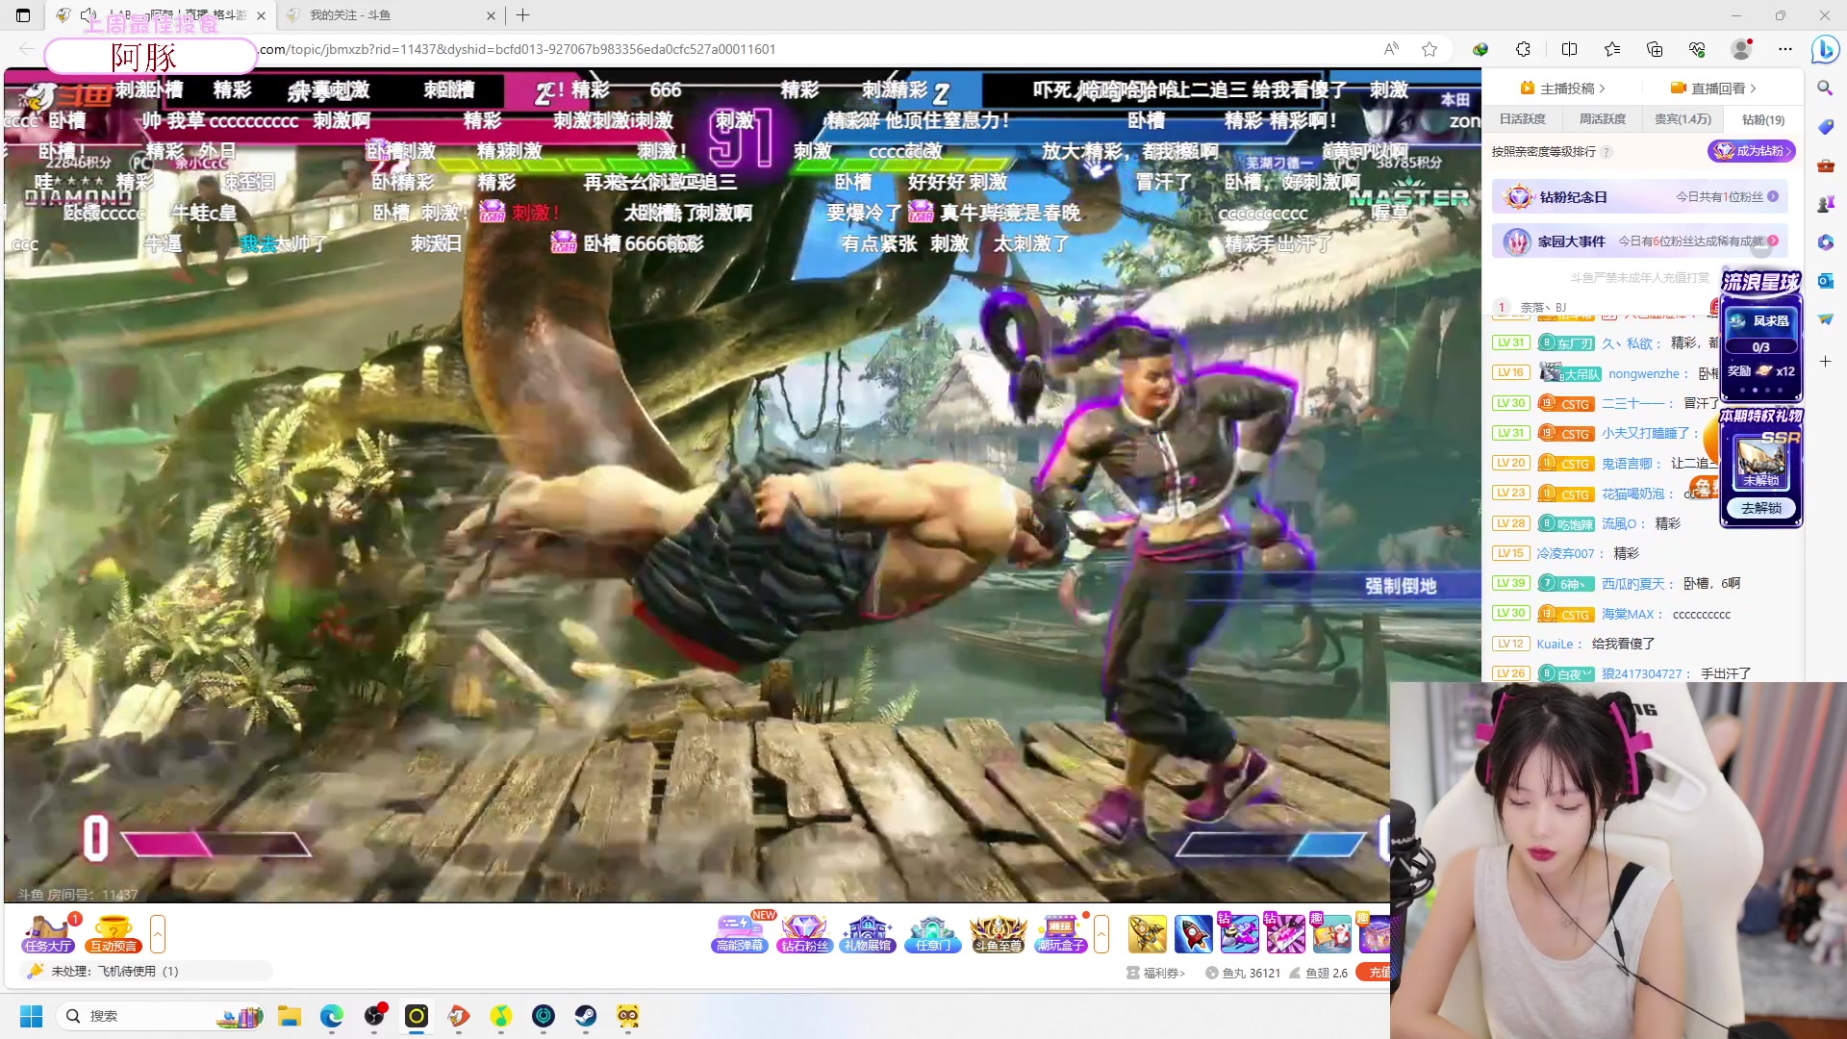Screen dimensions: 1847x1039
Task: Open the Bing Copilot sidebar button
Action: 1825,49
